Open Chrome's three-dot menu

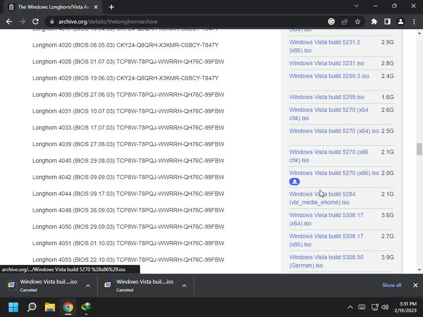414,21
